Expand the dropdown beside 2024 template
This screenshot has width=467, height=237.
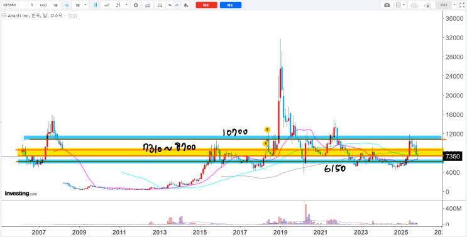click(x=454, y=5)
